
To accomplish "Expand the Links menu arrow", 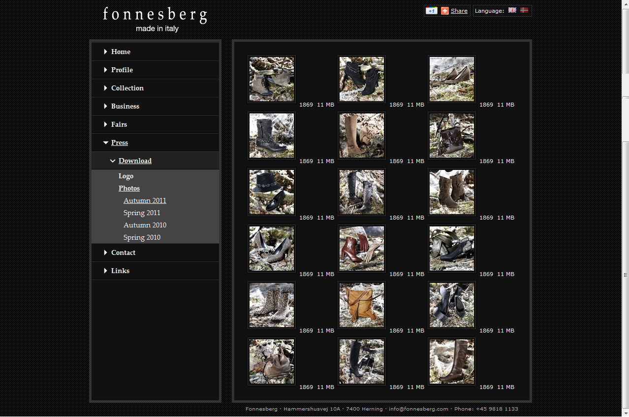I will tap(106, 271).
